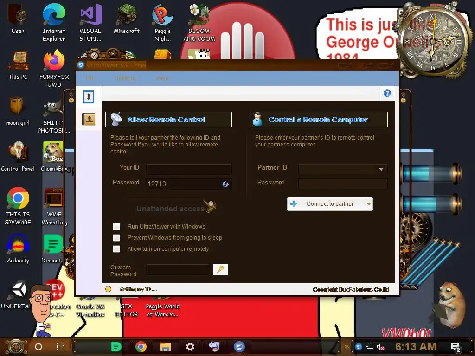The height and width of the screenshot is (356, 475).
Task: Open the THIS IS SPYWARE Chrome icon
Action: [x=18, y=206]
